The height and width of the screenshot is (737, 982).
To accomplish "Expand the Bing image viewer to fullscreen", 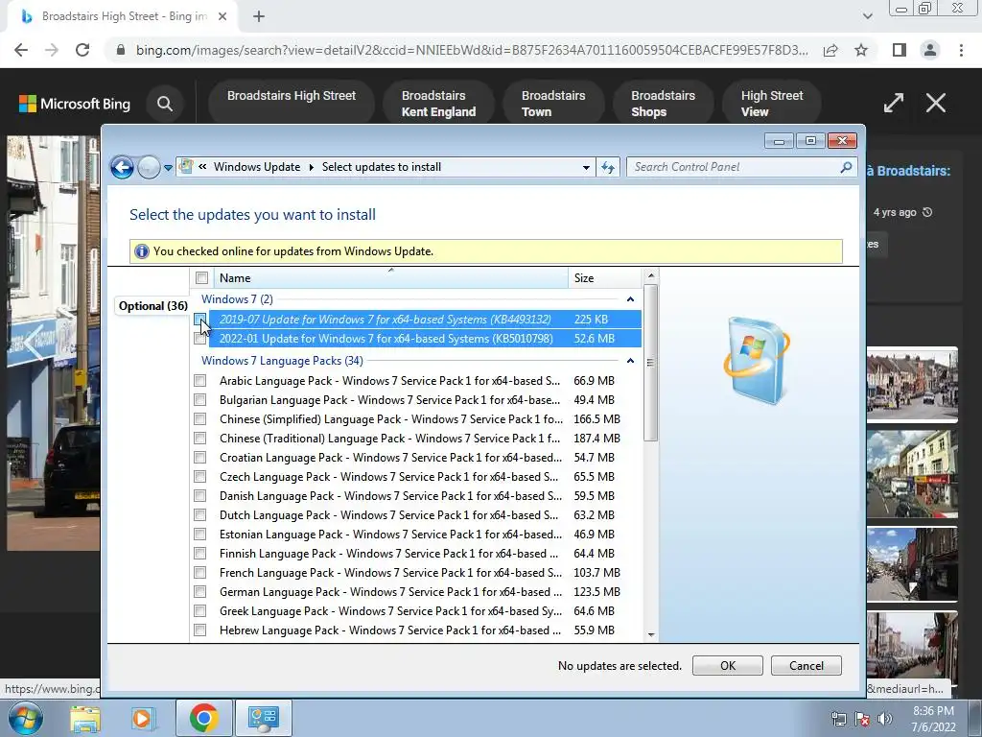I will 894,103.
